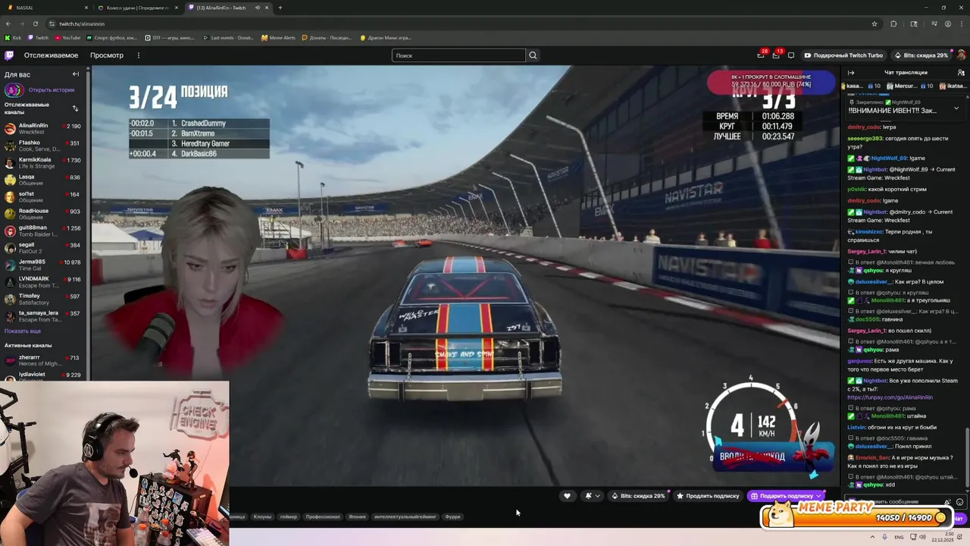
Task: Click the chat panel scrollbar
Action: point(967,458)
